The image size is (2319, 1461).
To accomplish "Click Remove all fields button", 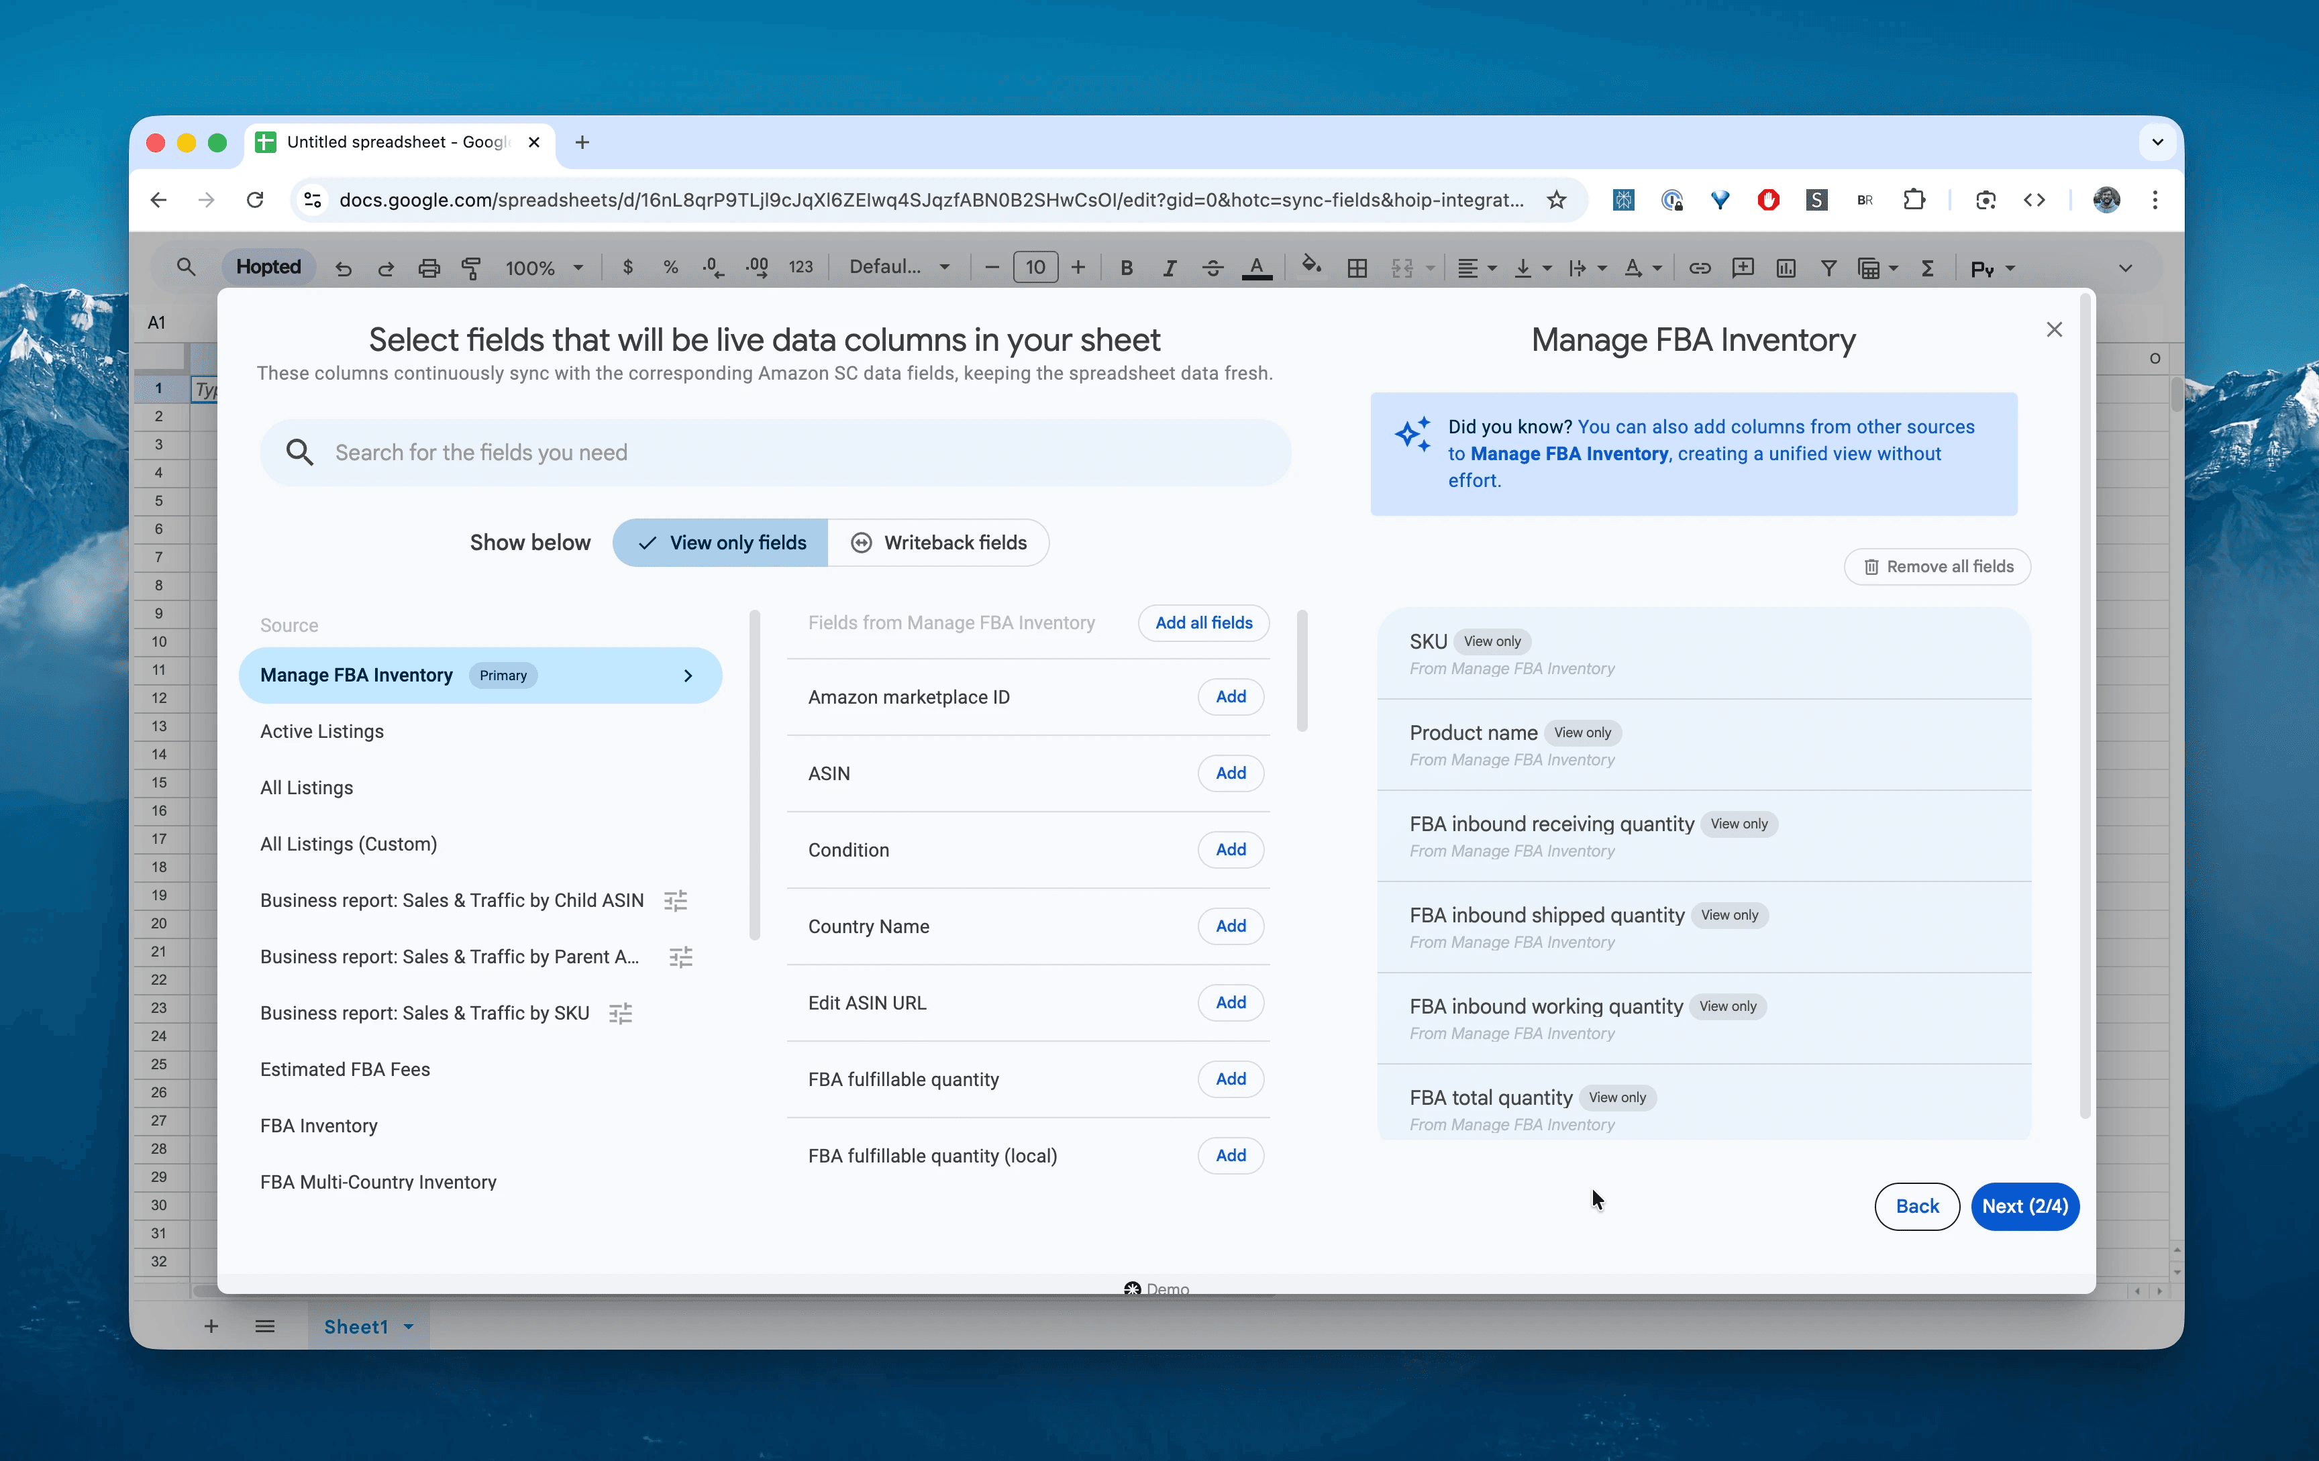I will tap(1937, 567).
